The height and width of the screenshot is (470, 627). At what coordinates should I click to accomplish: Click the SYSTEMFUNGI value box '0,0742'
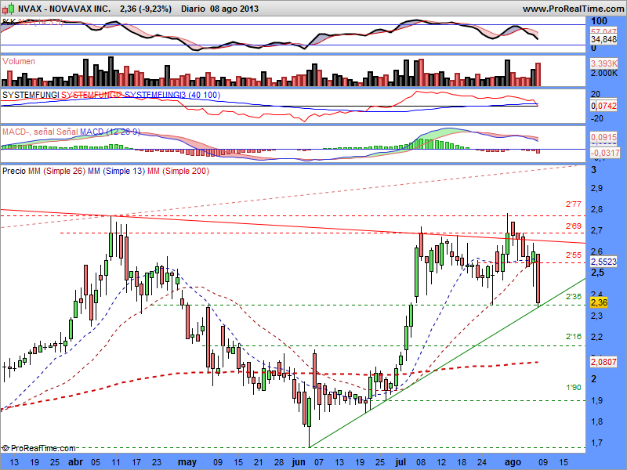[603, 106]
